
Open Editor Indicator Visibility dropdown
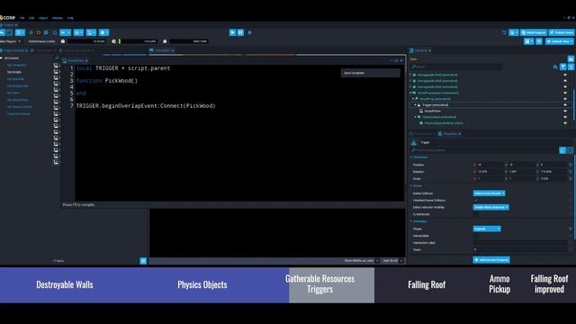tap(490, 207)
